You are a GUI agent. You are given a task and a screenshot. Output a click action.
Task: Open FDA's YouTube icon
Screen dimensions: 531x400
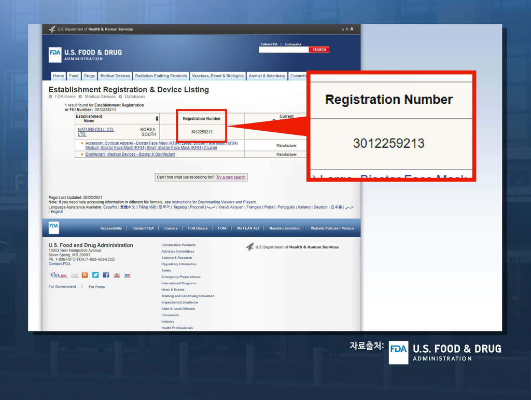click(x=117, y=275)
